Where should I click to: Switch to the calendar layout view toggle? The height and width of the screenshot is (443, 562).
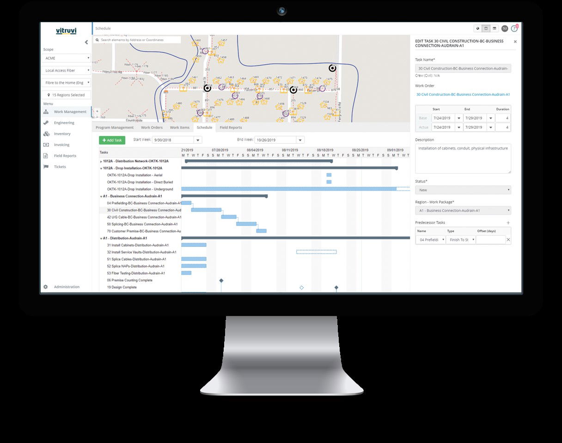[486, 28]
